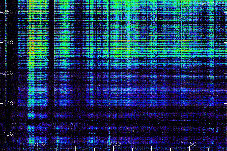Click the 240 frequency axis label
Screen dimensions: 227x151
coord(8,43)
